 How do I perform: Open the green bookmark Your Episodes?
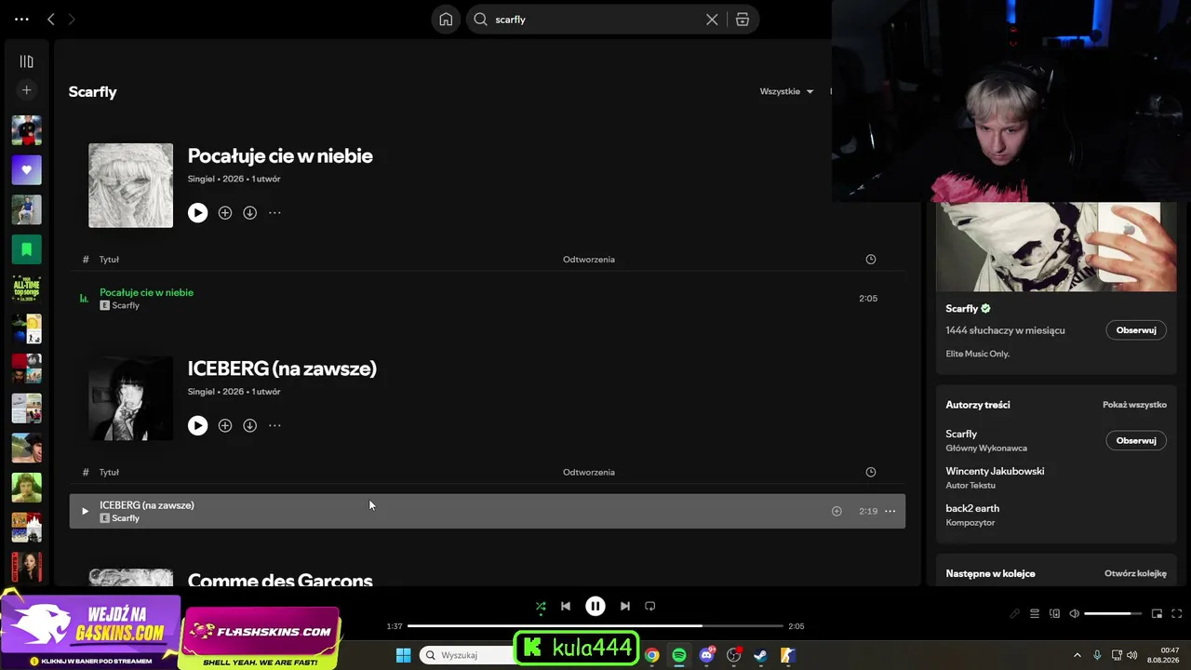point(26,249)
